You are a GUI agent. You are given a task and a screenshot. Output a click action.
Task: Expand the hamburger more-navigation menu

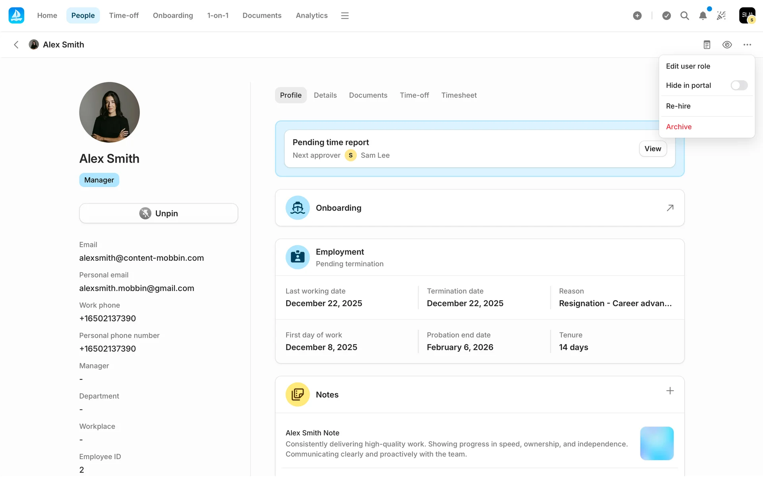(345, 16)
